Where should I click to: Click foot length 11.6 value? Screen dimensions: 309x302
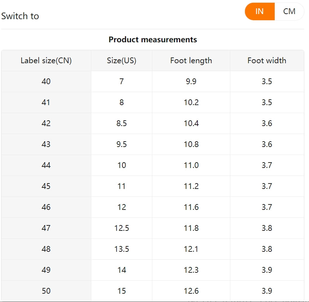coord(191,207)
